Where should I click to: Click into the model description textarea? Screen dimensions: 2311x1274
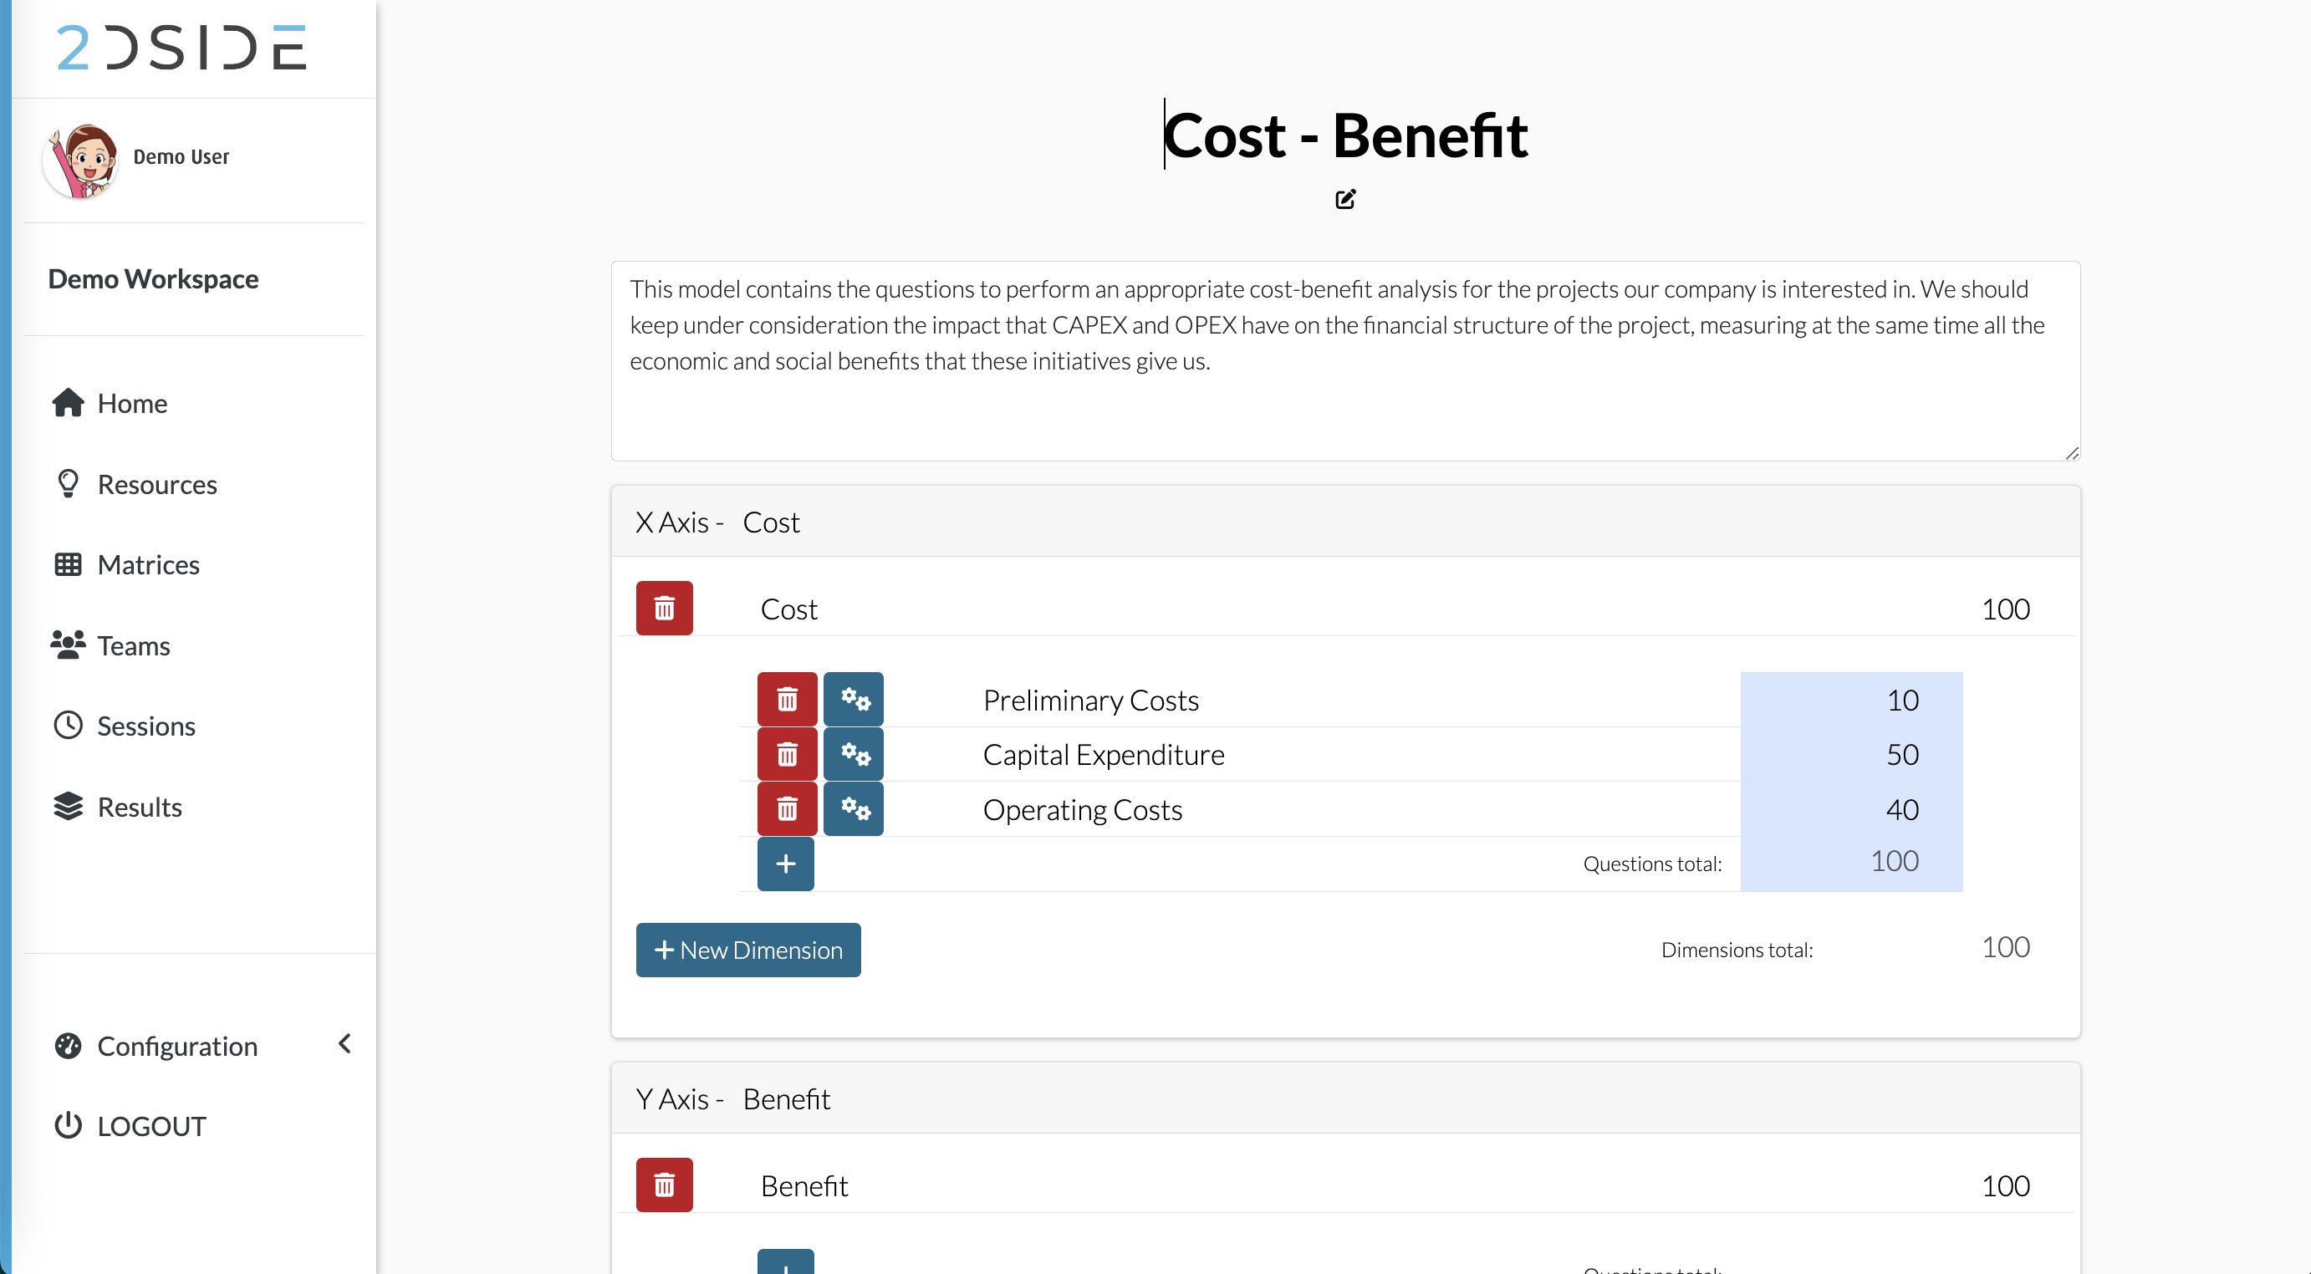[x=1344, y=360]
